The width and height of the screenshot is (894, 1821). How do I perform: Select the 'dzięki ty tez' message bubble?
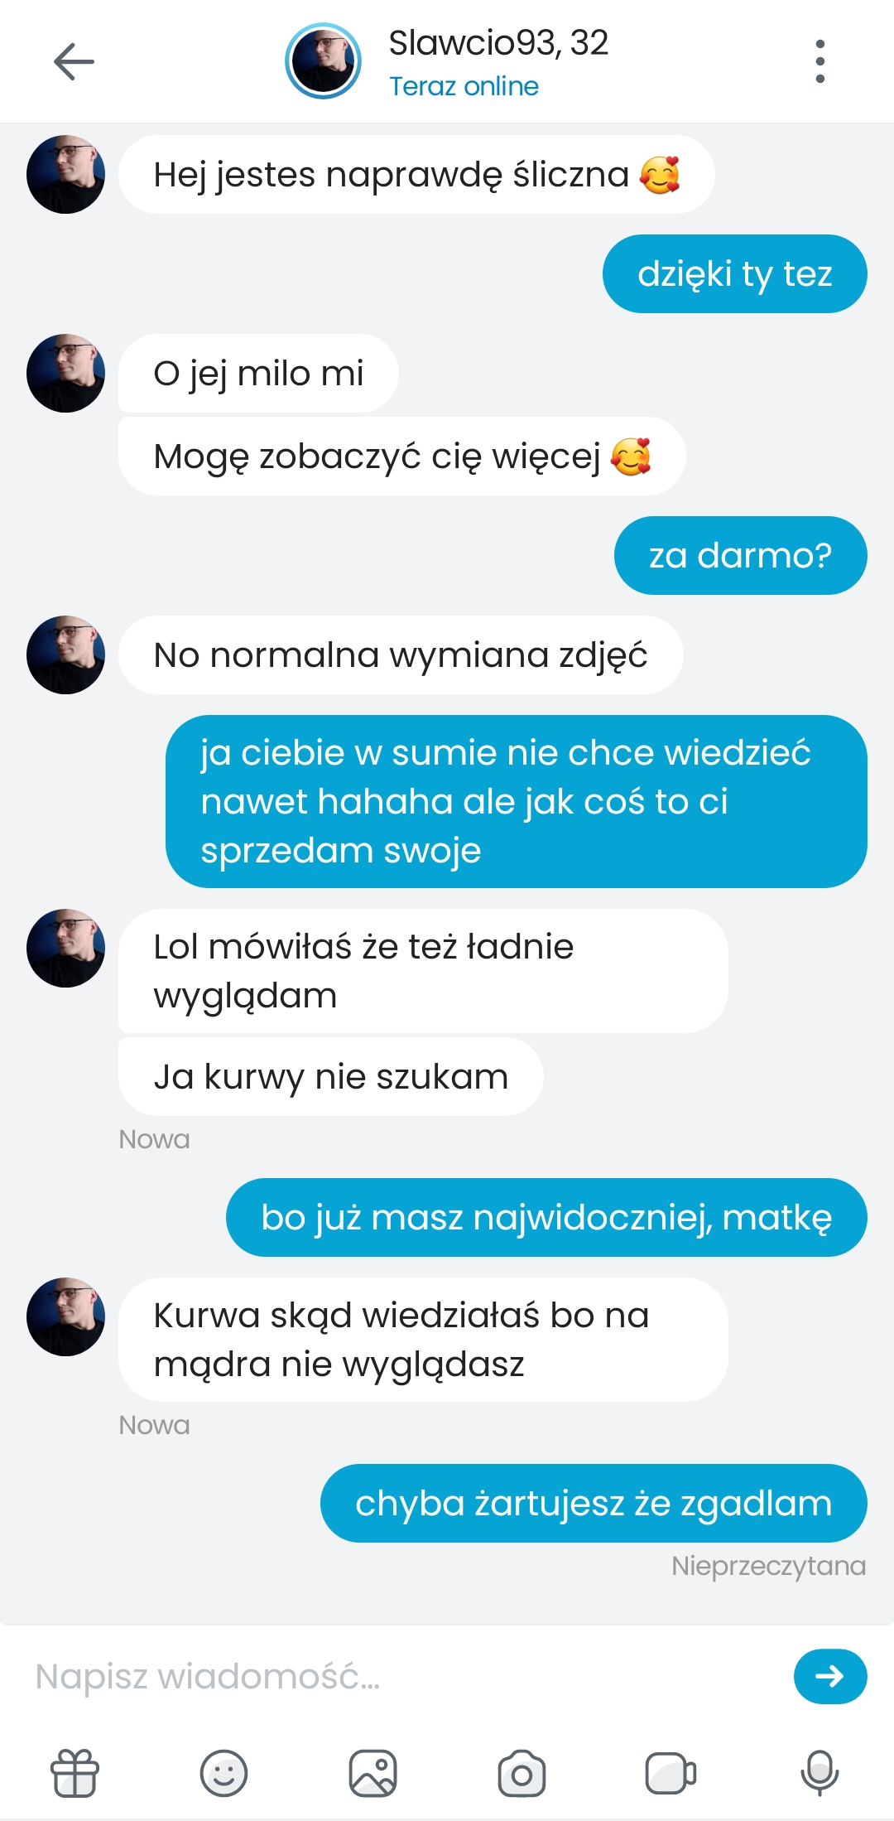tap(734, 273)
